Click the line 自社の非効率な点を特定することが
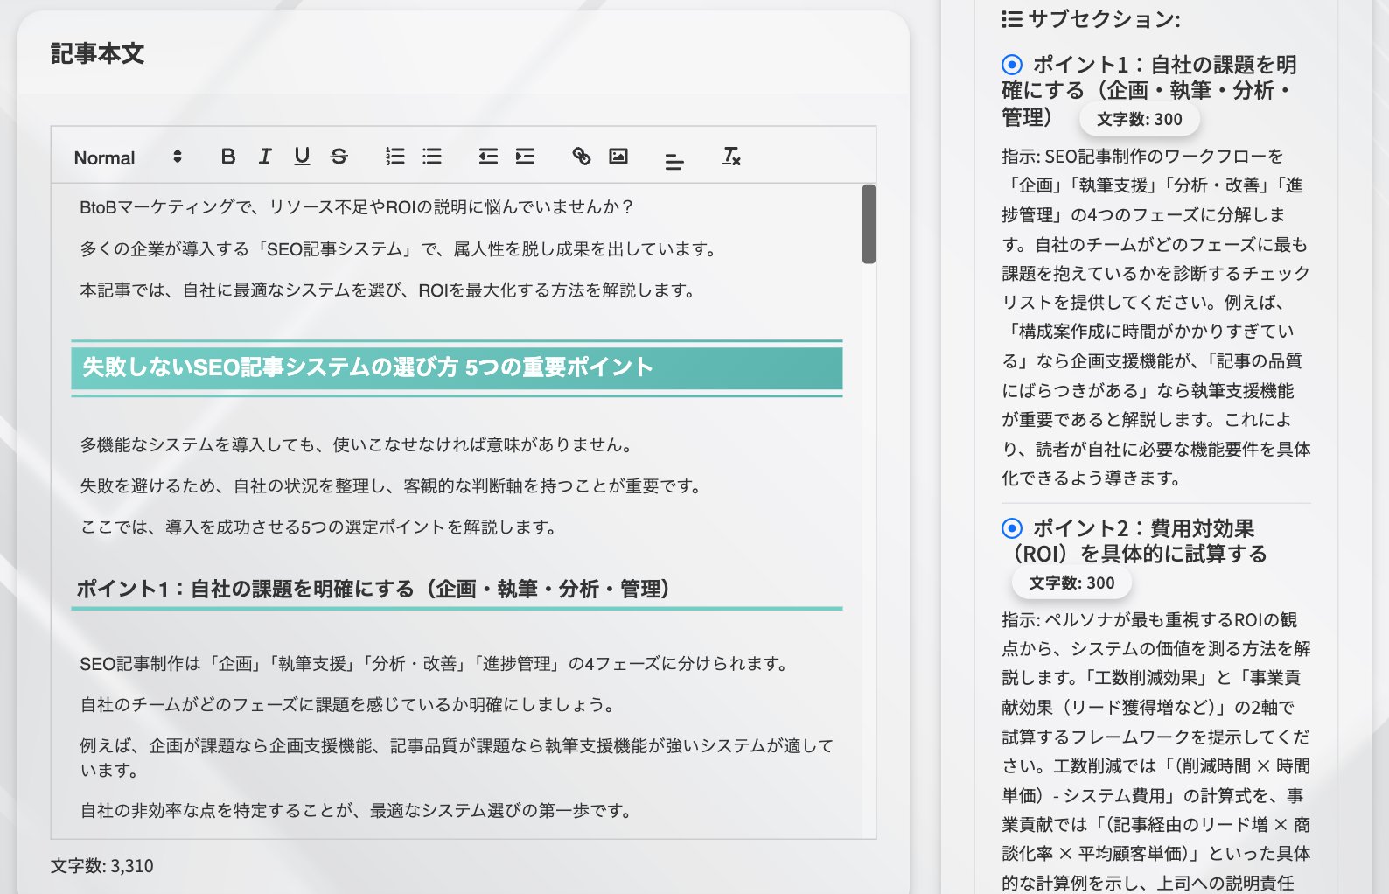 click(357, 811)
